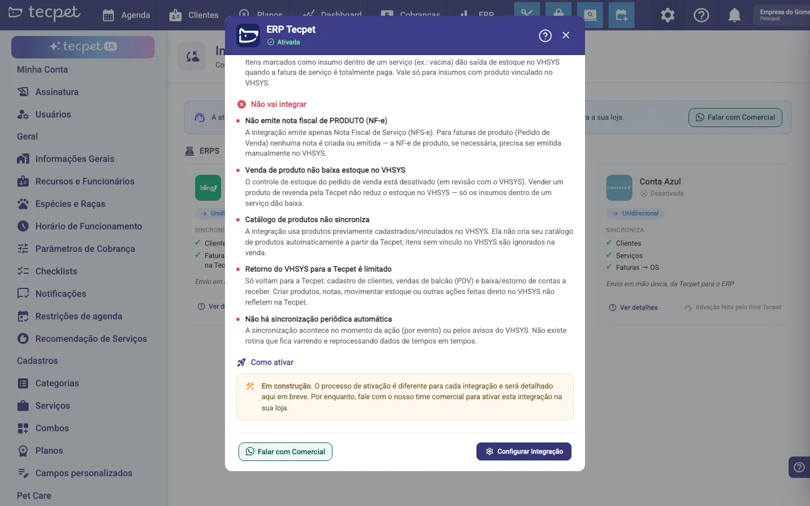Image resolution: width=810 pixels, height=506 pixels.
Task: Click the Unidirecional tag on Conta Azul card
Action: 636,214
